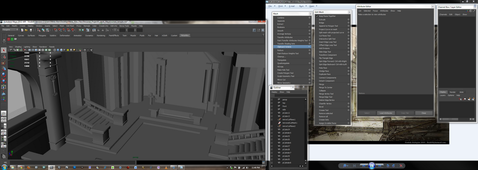Select the Universal Manipulator tool
The height and width of the screenshot is (170, 478).
(x=4, y=87)
